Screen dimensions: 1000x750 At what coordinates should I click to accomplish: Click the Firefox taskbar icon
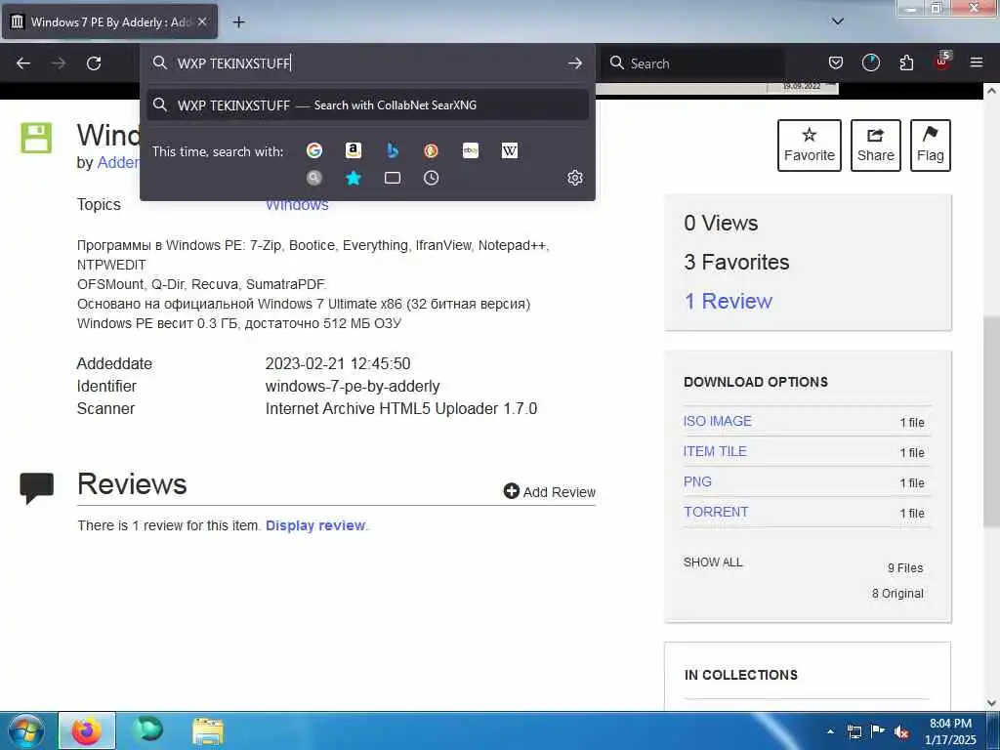(87, 730)
